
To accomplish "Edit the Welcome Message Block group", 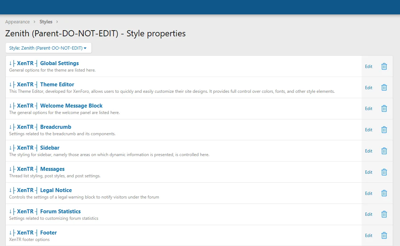I will (368, 109).
